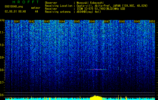
Task: Click the Ogata-vill. Akita-Pref. JAPAN location text
Action: (112, 6)
